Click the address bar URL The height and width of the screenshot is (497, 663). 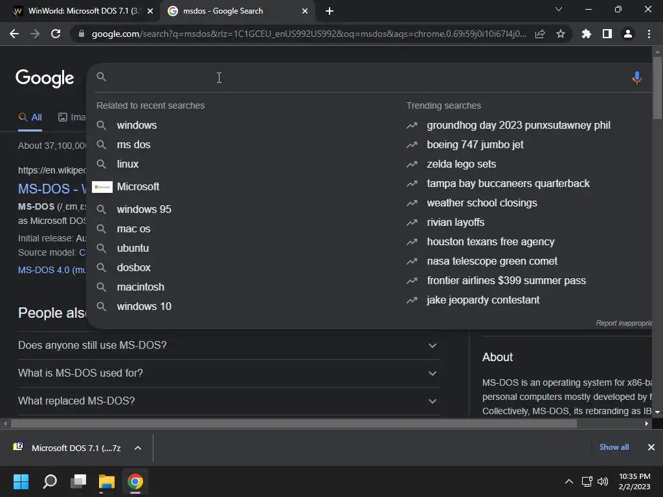pos(309,34)
